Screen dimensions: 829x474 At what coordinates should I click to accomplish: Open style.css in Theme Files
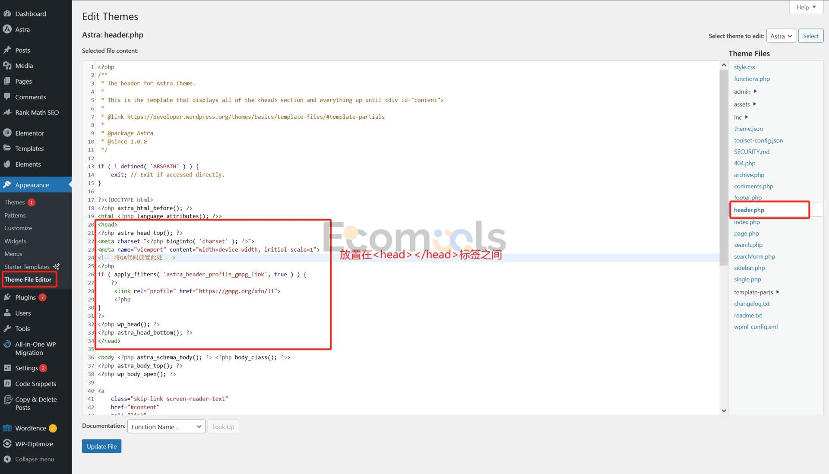[x=744, y=67]
